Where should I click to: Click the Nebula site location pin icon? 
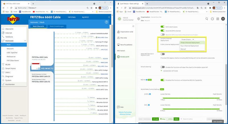point(139,19)
